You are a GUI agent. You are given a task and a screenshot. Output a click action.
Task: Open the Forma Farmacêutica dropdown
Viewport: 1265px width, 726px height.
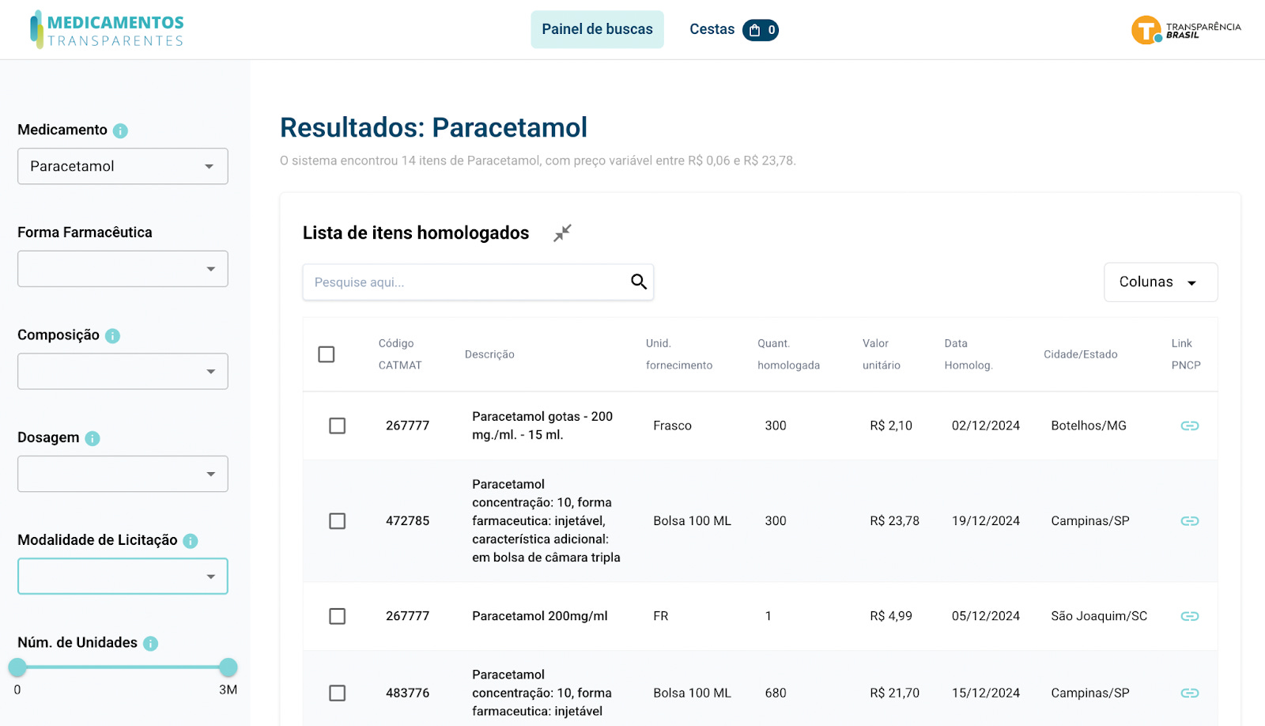pyautogui.click(x=123, y=269)
